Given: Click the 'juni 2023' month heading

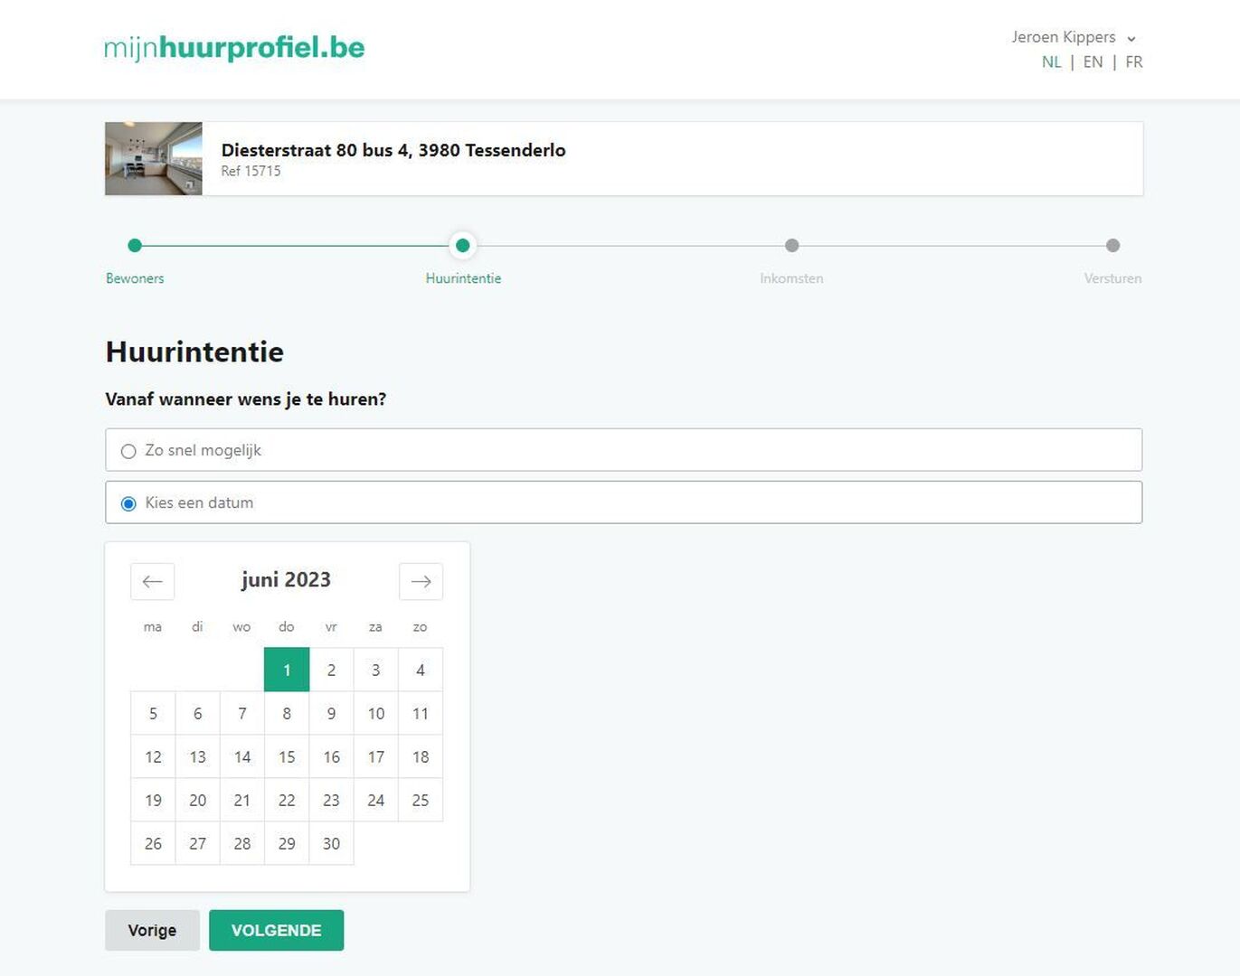Looking at the screenshot, I should tap(286, 580).
